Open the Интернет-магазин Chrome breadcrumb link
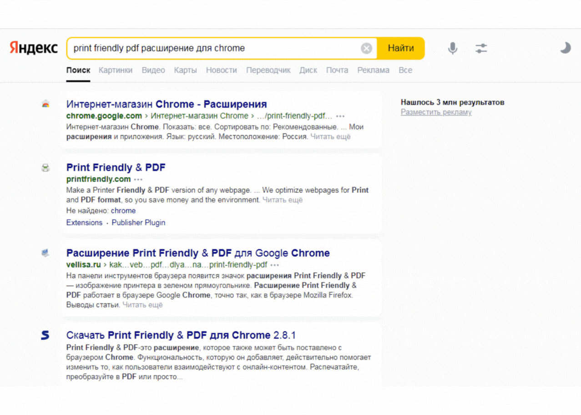The width and height of the screenshot is (581, 415). click(199, 116)
